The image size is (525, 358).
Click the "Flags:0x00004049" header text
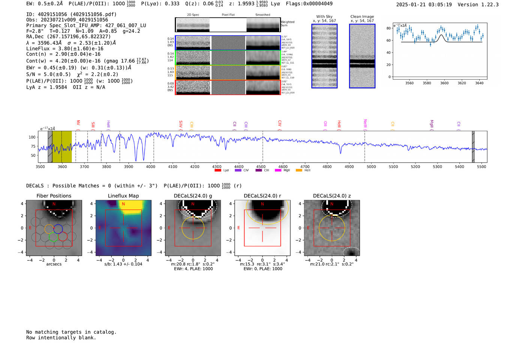[x=309, y=4]
